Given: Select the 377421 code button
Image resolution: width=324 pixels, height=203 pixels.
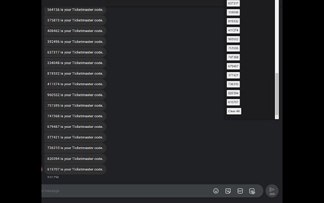Looking at the screenshot, I should [x=233, y=75].
